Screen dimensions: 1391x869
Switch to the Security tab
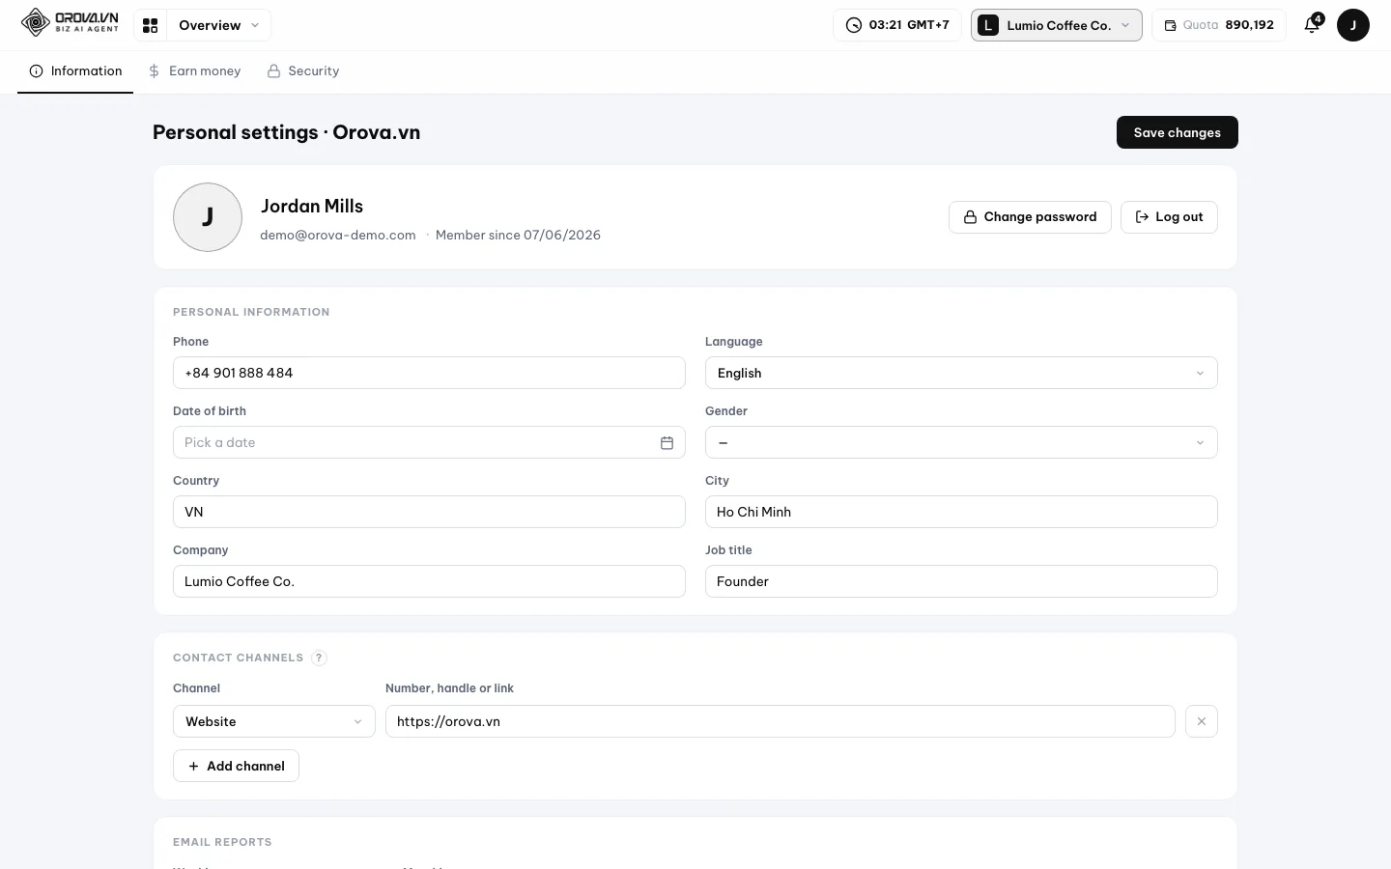tap(303, 71)
